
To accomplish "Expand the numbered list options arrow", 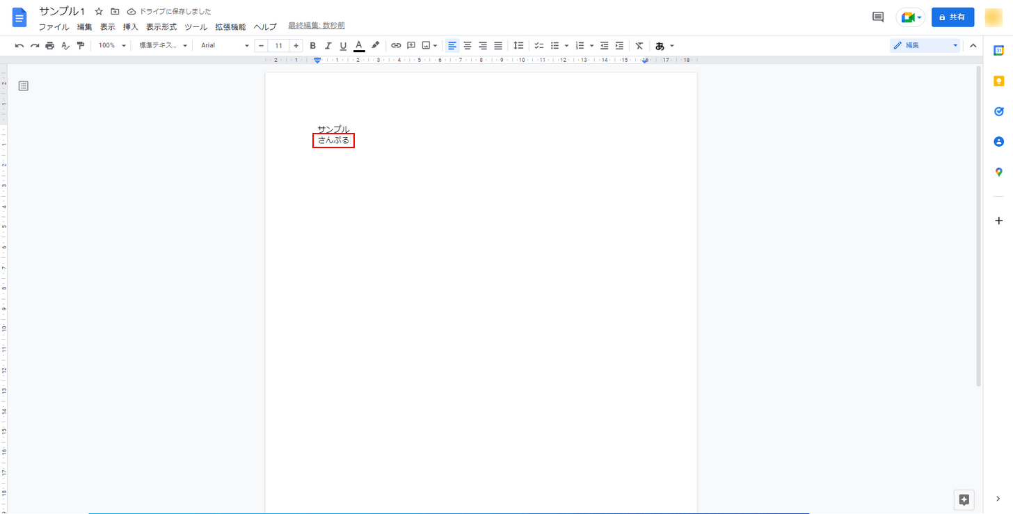I will (x=591, y=46).
